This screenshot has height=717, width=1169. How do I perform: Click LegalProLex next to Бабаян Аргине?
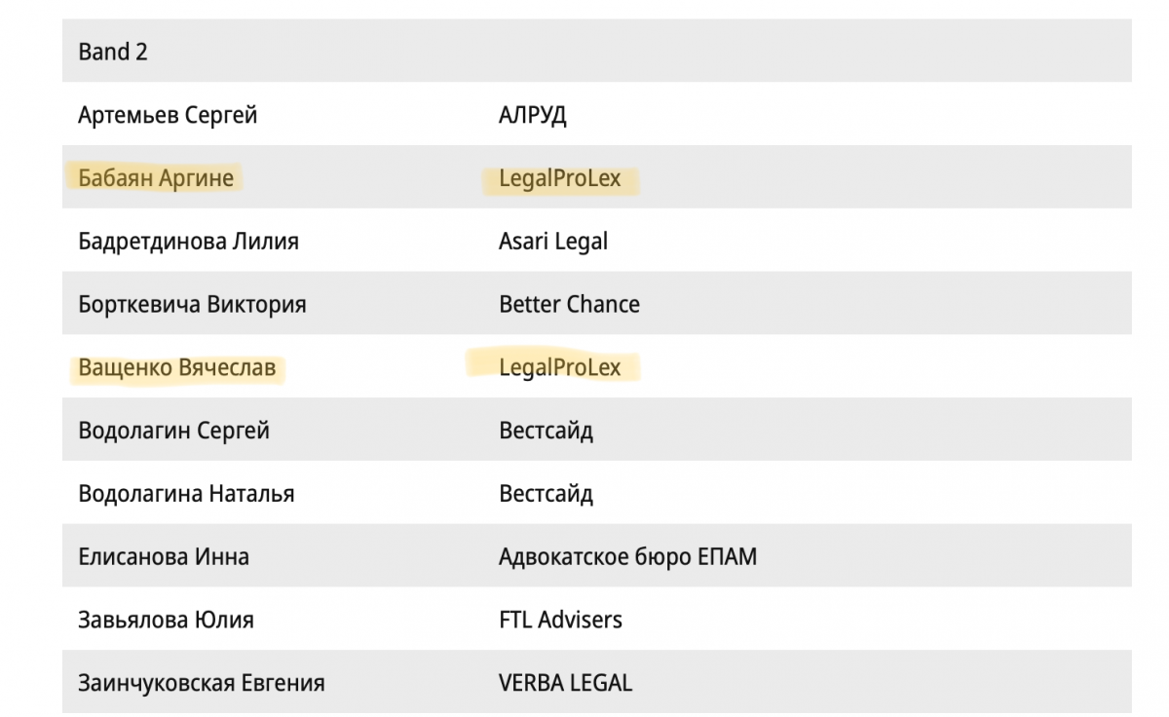pos(559,179)
